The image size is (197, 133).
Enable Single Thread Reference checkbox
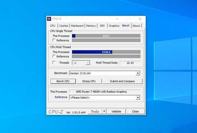(x=54, y=40)
